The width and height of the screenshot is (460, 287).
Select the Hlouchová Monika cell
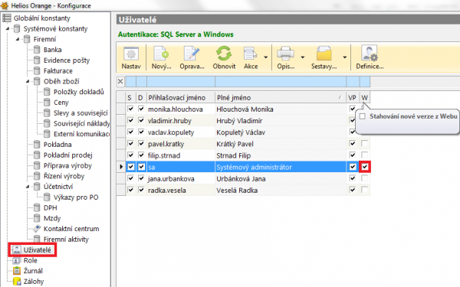click(281, 109)
